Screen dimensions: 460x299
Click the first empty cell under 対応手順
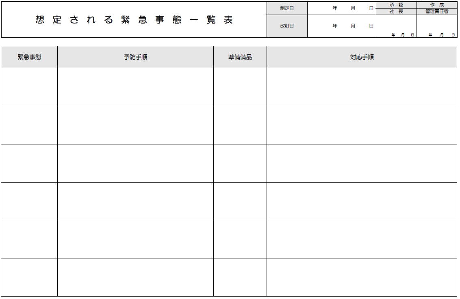point(362,87)
